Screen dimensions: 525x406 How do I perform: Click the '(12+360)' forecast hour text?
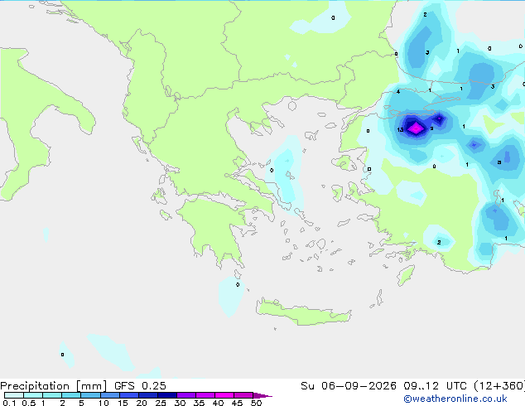(499, 386)
